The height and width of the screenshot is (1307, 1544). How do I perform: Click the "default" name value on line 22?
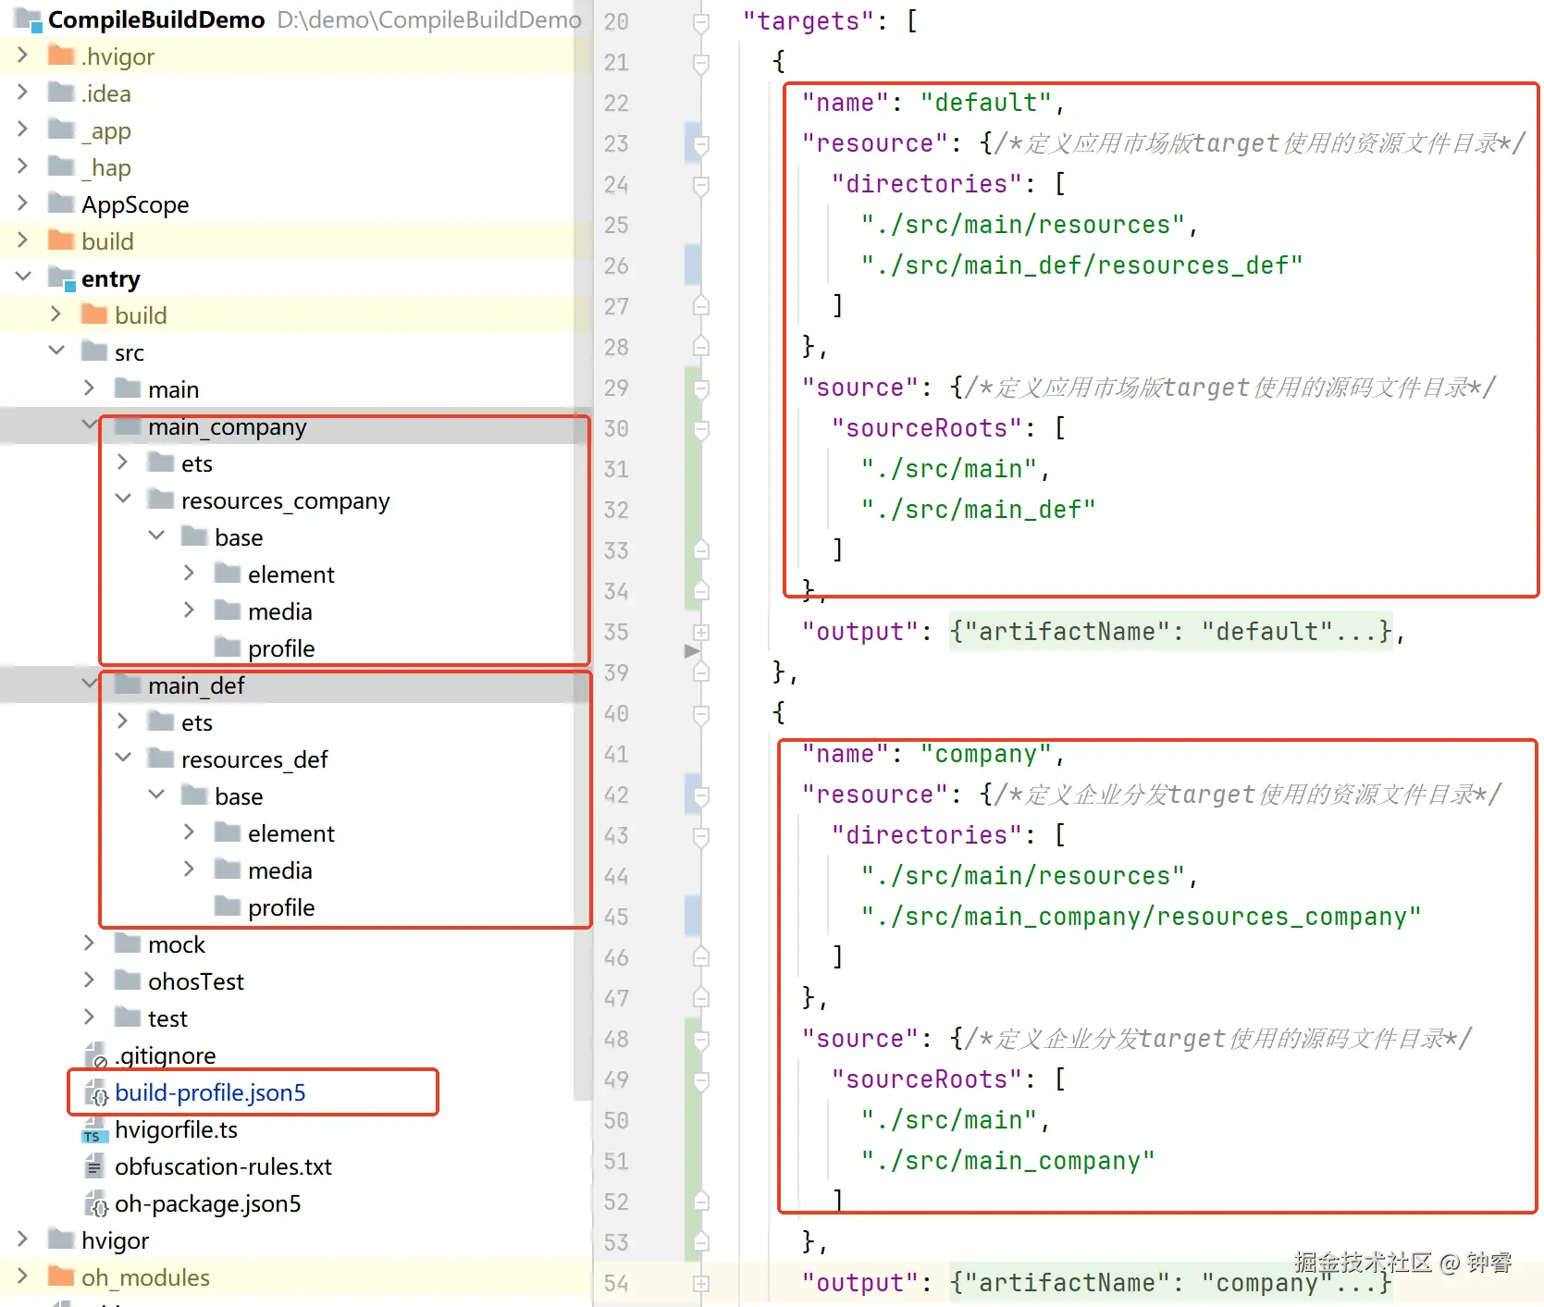985,103
